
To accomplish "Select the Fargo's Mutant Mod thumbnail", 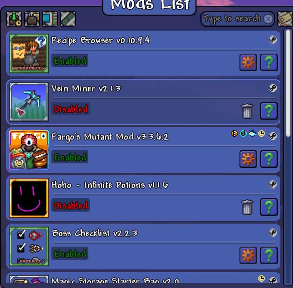I will [29, 150].
